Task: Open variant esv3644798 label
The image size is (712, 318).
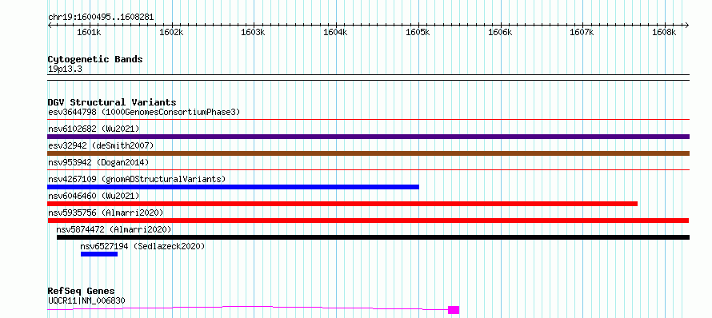Action: pos(144,112)
